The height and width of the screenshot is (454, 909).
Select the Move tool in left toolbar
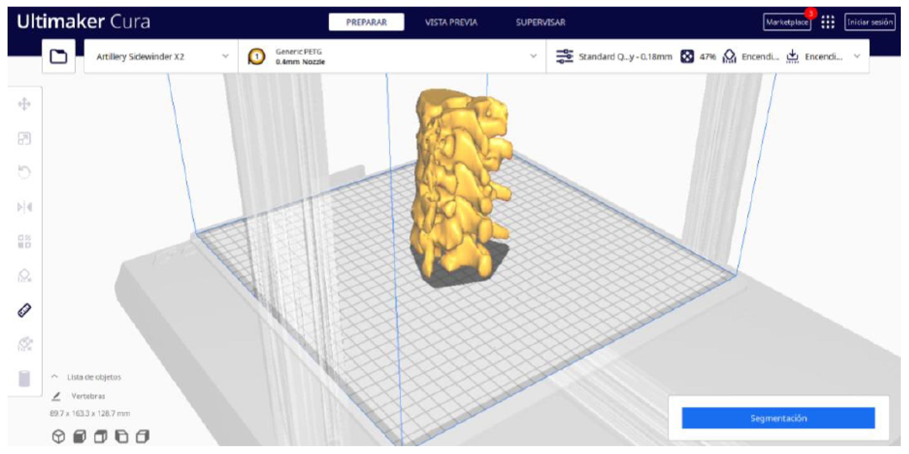pyautogui.click(x=24, y=104)
